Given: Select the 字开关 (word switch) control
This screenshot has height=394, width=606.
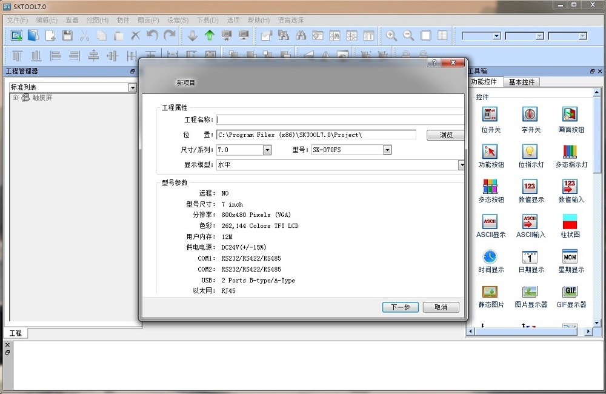Looking at the screenshot, I should (x=530, y=115).
